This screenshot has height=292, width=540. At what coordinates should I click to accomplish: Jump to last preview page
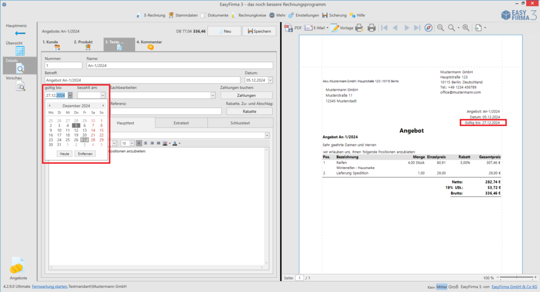(x=417, y=28)
